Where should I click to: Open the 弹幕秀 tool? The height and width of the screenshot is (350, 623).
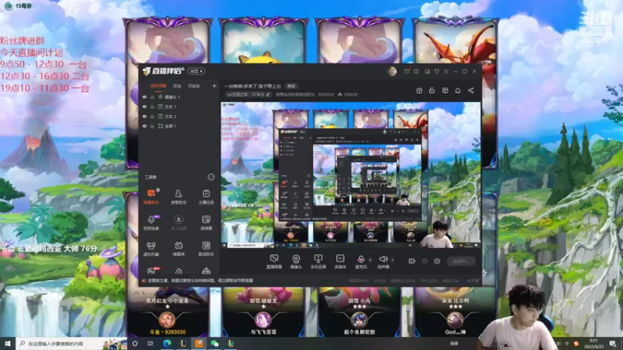click(x=178, y=248)
